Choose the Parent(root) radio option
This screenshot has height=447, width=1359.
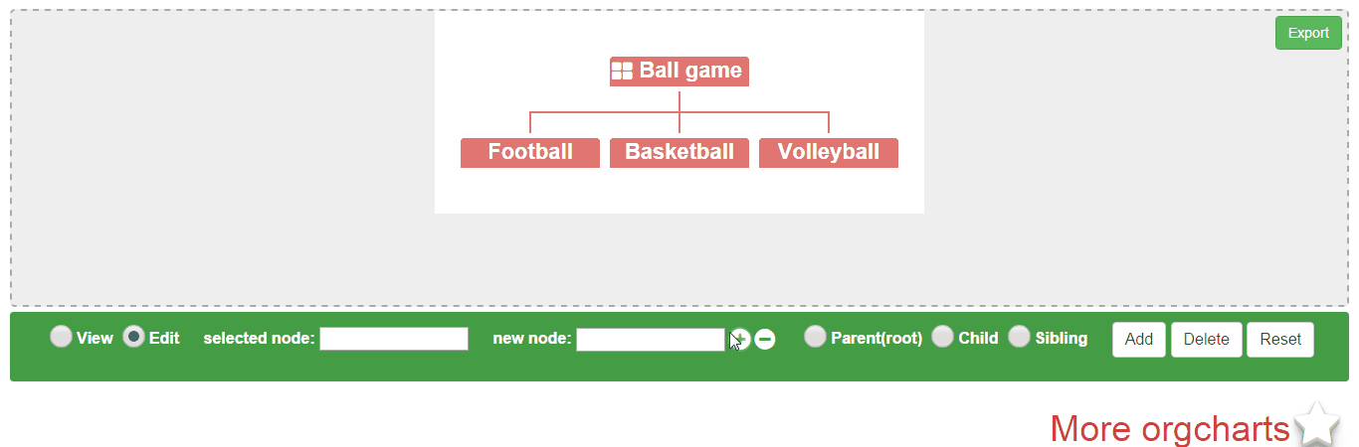pos(815,337)
